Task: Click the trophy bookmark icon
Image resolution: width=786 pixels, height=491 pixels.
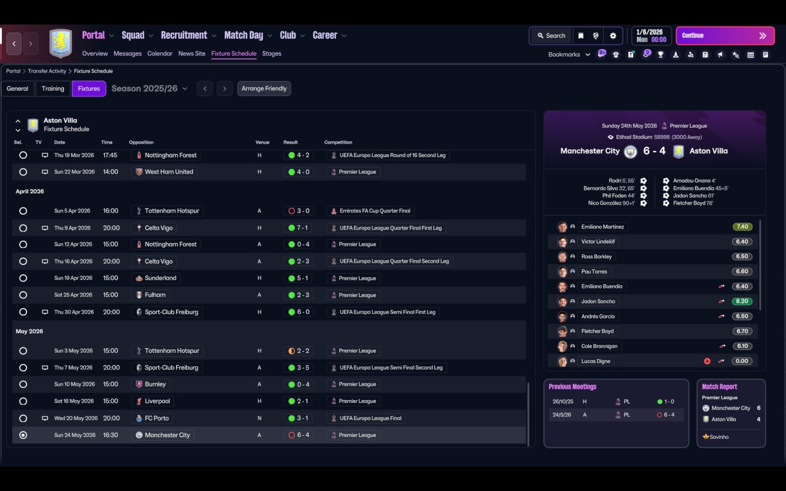Action: [x=661, y=55]
